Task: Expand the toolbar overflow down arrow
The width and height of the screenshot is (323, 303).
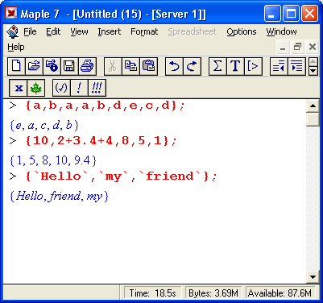Action: coord(313,71)
